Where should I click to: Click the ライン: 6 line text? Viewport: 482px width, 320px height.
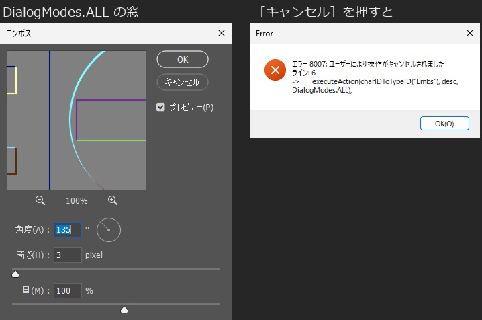click(x=303, y=73)
